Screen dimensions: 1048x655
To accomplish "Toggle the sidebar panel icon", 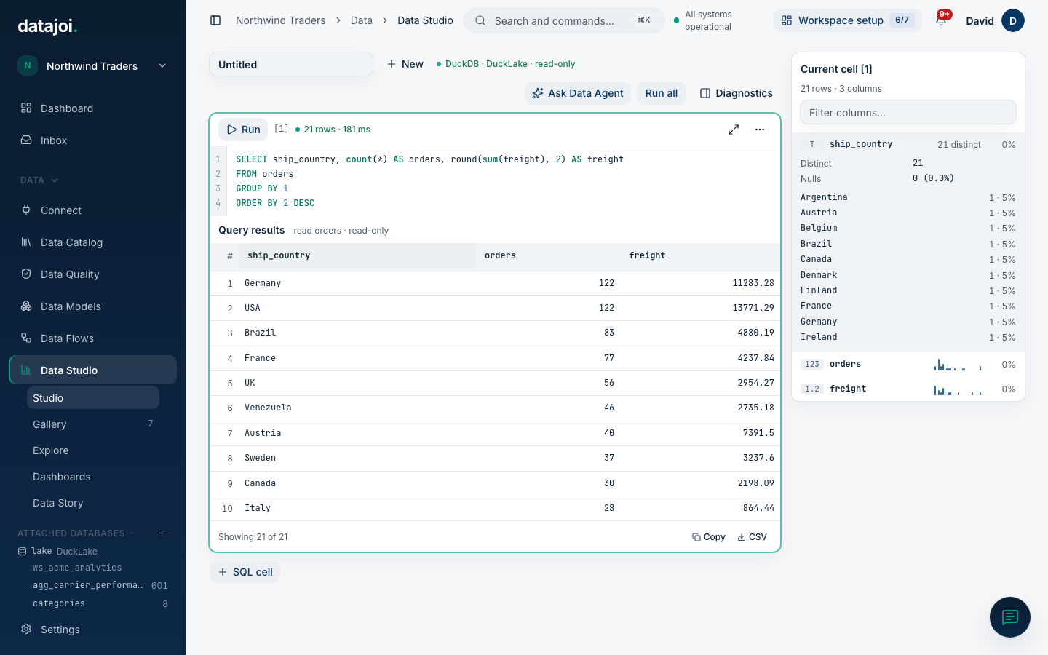I will (x=215, y=20).
